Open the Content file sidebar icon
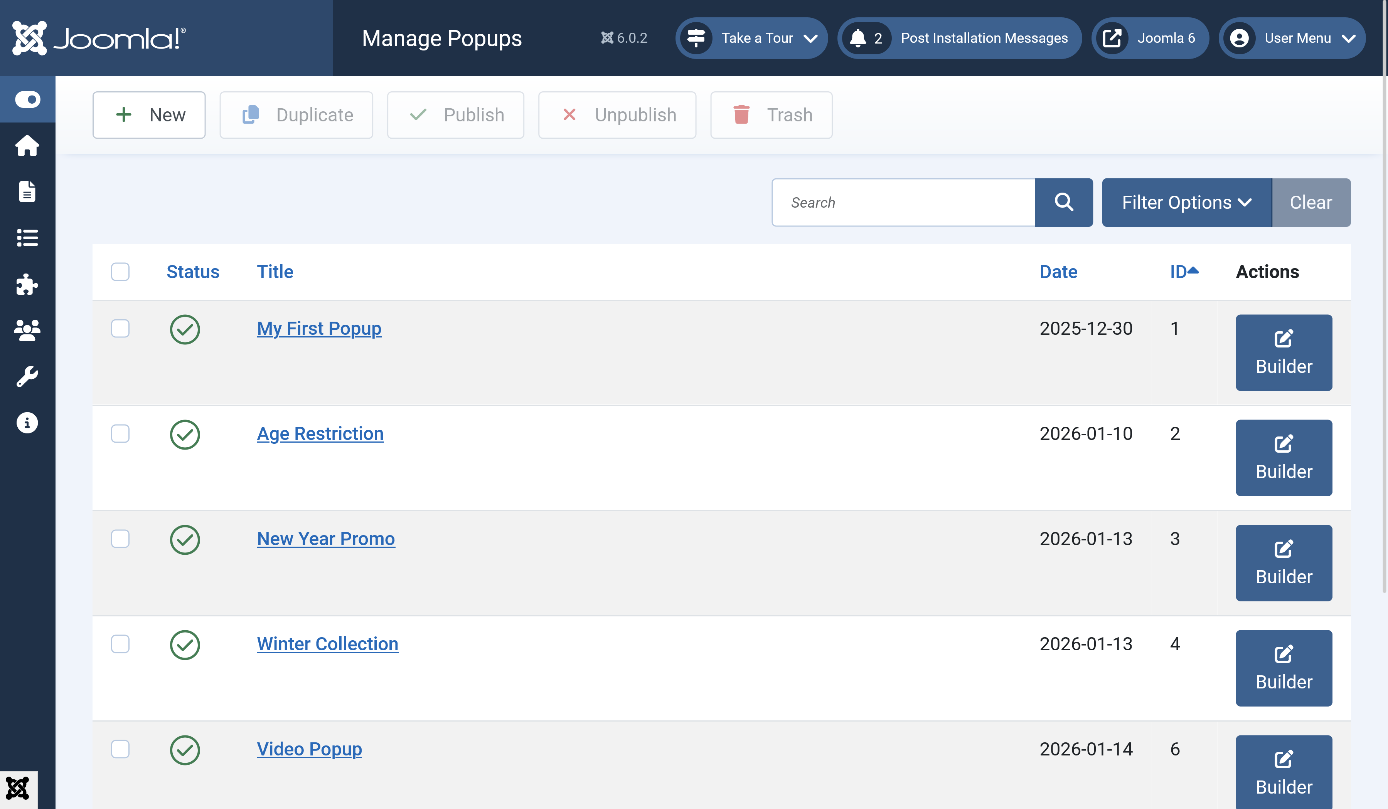The height and width of the screenshot is (809, 1388). [x=27, y=191]
